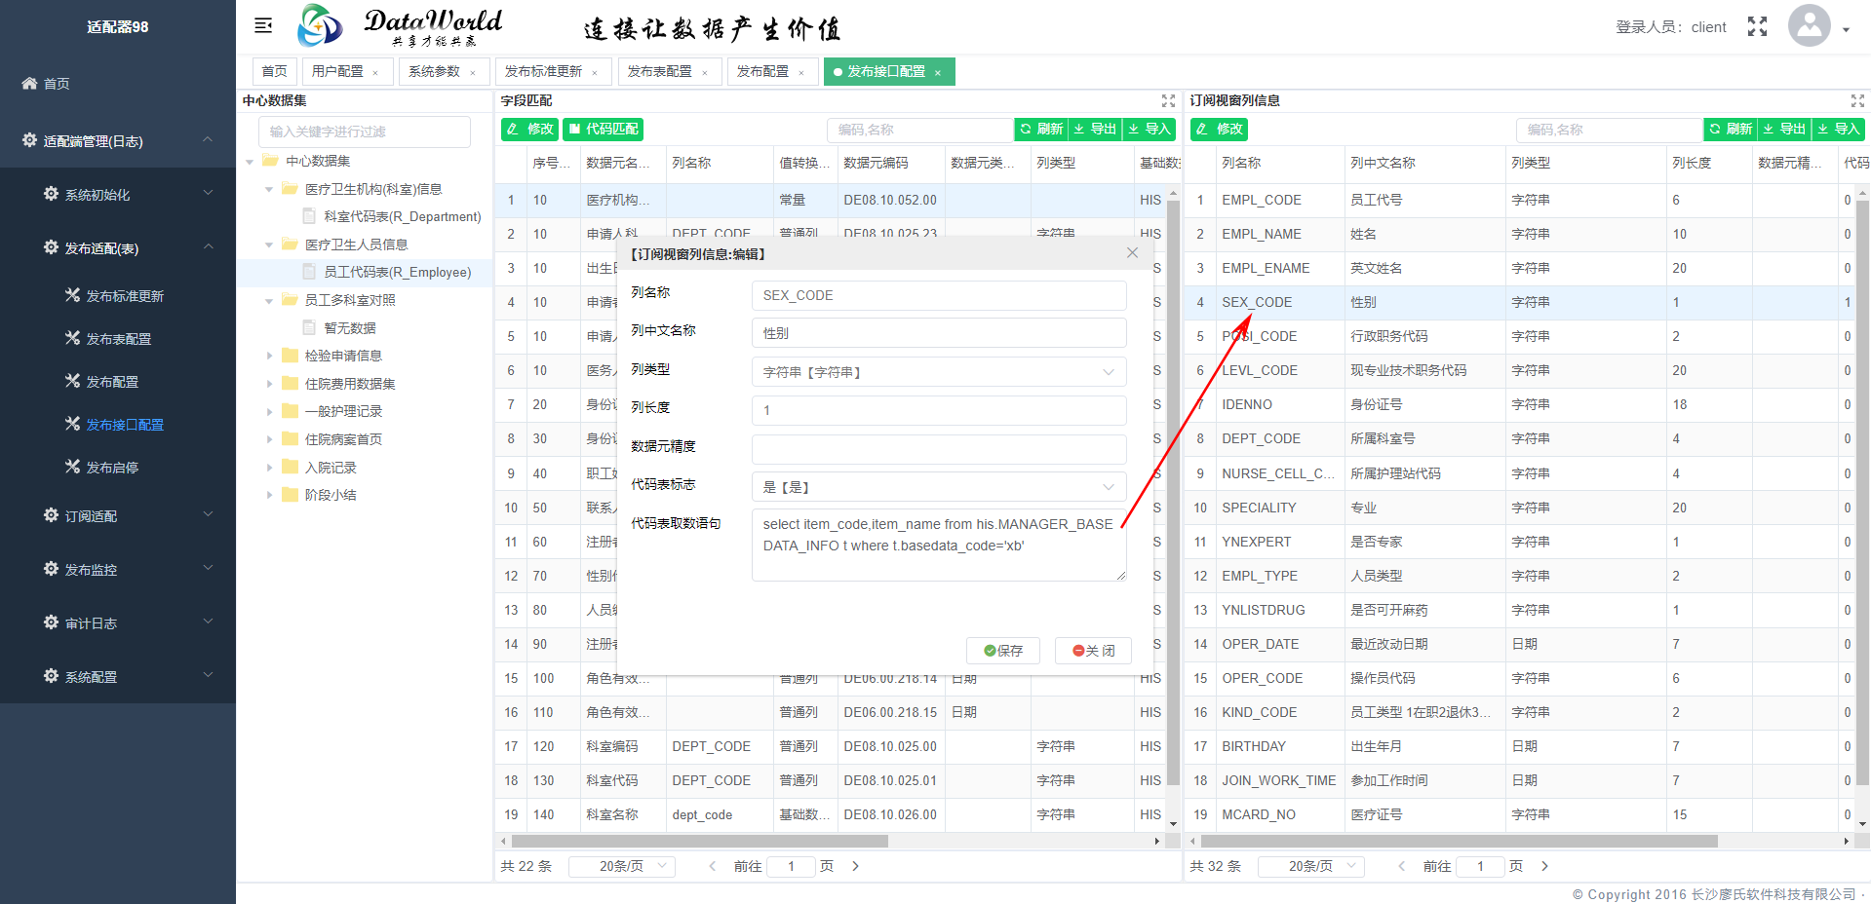Close the 发布配置 tab
The image size is (1871, 904).
(x=801, y=72)
